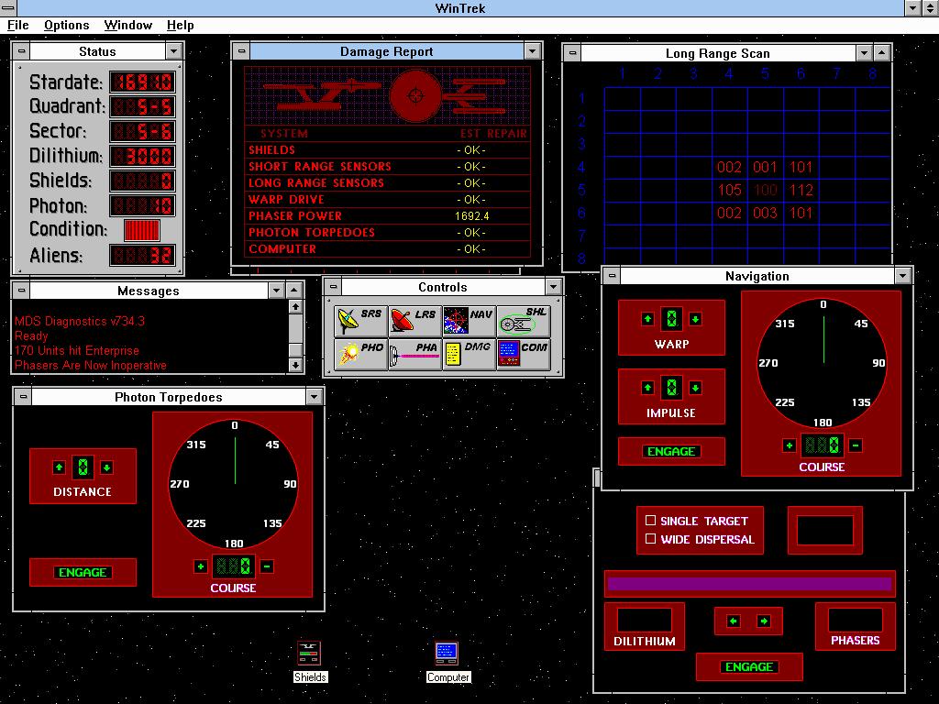Viewport: 939px width, 704px height.
Task: Maximize the Long Range Scan window
Action: click(881, 53)
